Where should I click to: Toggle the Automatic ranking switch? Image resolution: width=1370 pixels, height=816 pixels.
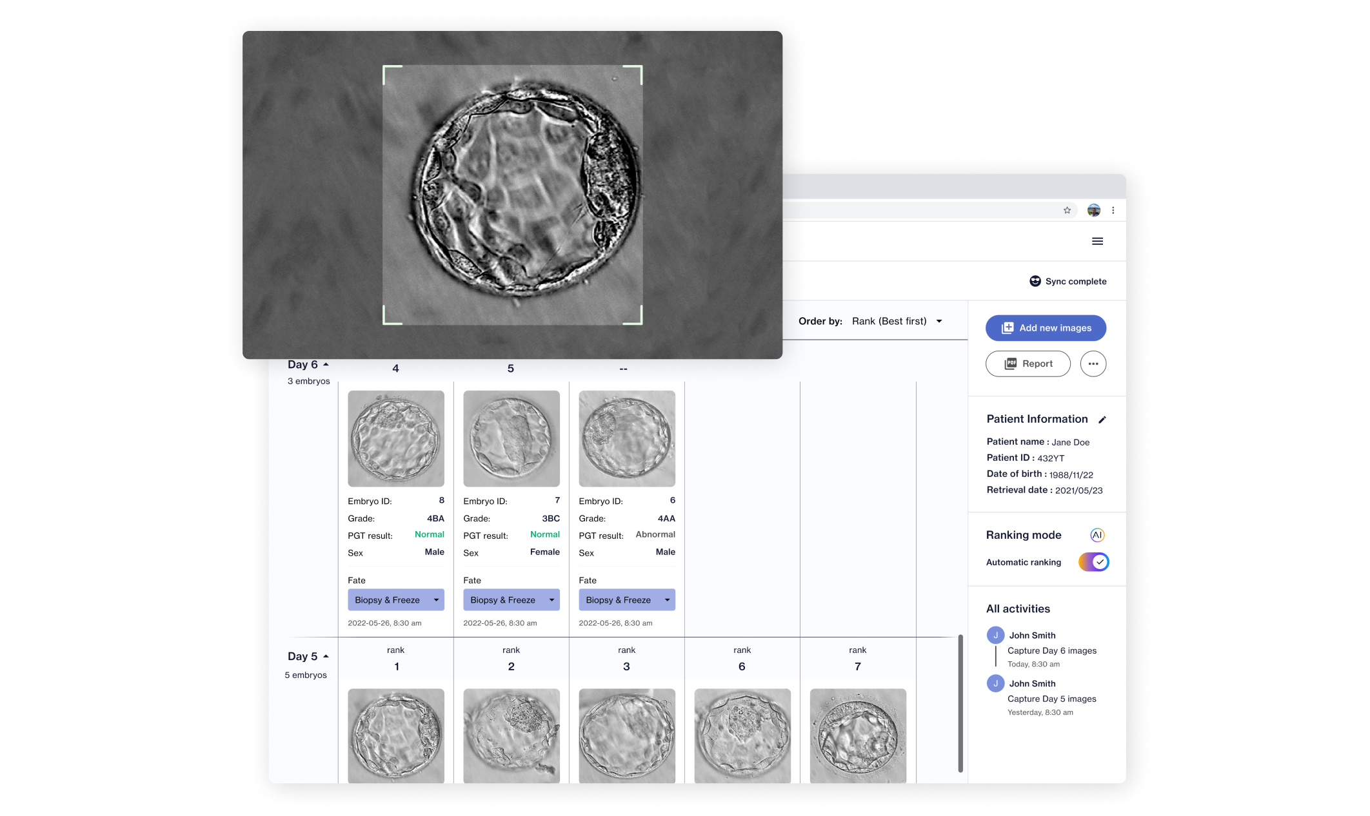1093,562
